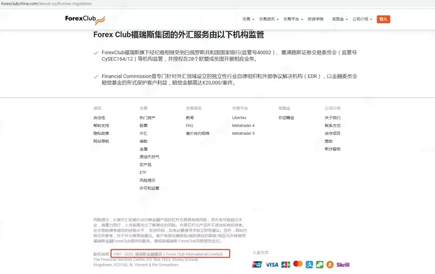Open the 指数 footer link

pyautogui.click(x=143, y=141)
